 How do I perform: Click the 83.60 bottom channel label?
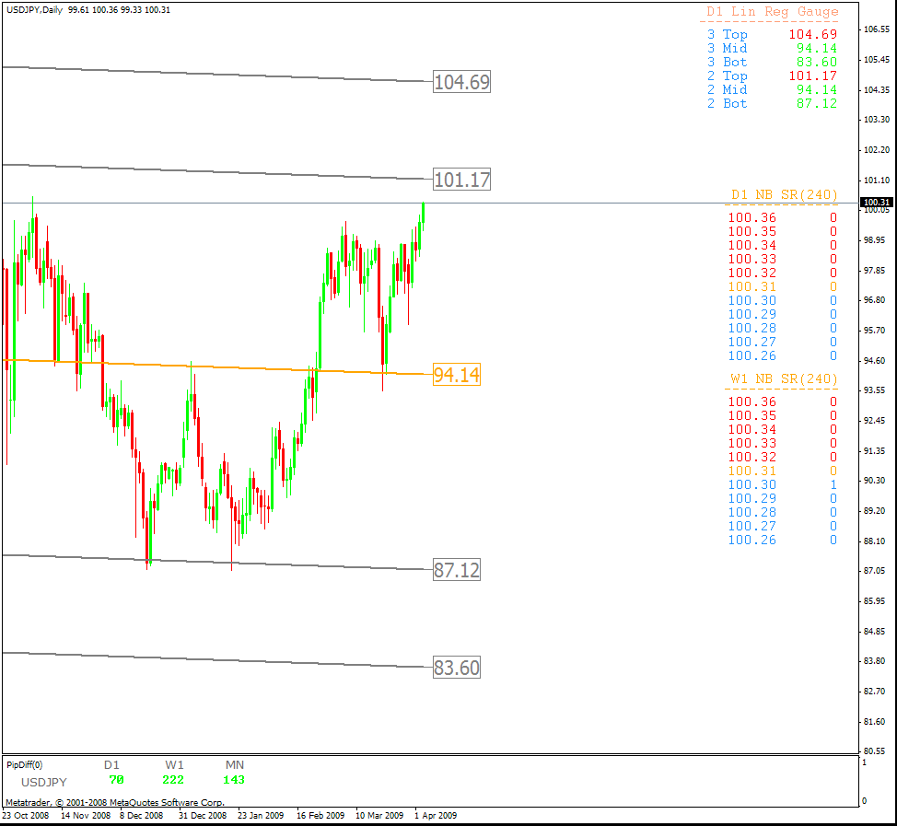[x=457, y=668]
